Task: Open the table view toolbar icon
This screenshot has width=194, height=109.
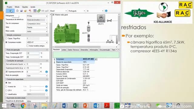Action: point(35,11)
